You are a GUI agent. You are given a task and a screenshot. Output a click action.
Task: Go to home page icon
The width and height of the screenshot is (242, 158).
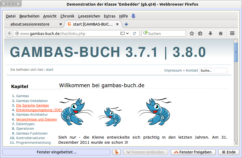coord(221,33)
